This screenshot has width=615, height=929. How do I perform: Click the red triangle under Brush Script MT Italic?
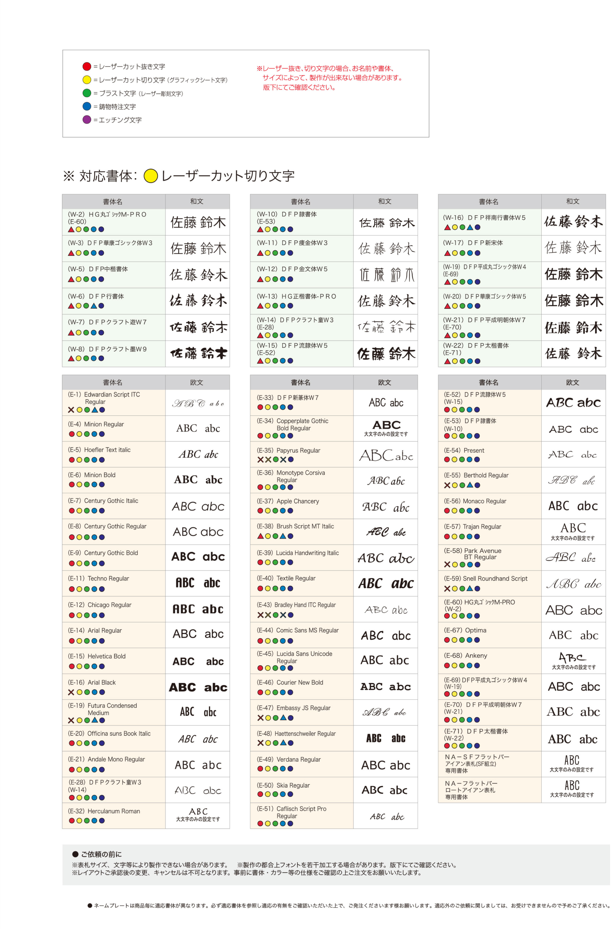click(x=260, y=536)
